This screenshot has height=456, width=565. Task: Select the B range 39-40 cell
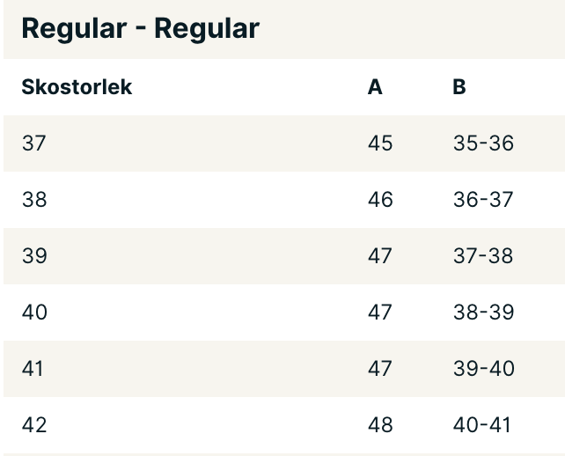483,369
